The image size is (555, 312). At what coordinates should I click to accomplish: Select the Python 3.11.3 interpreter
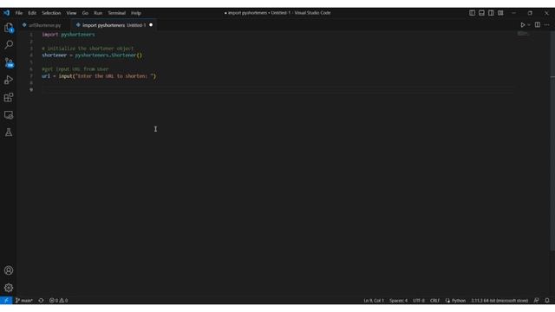(499, 301)
